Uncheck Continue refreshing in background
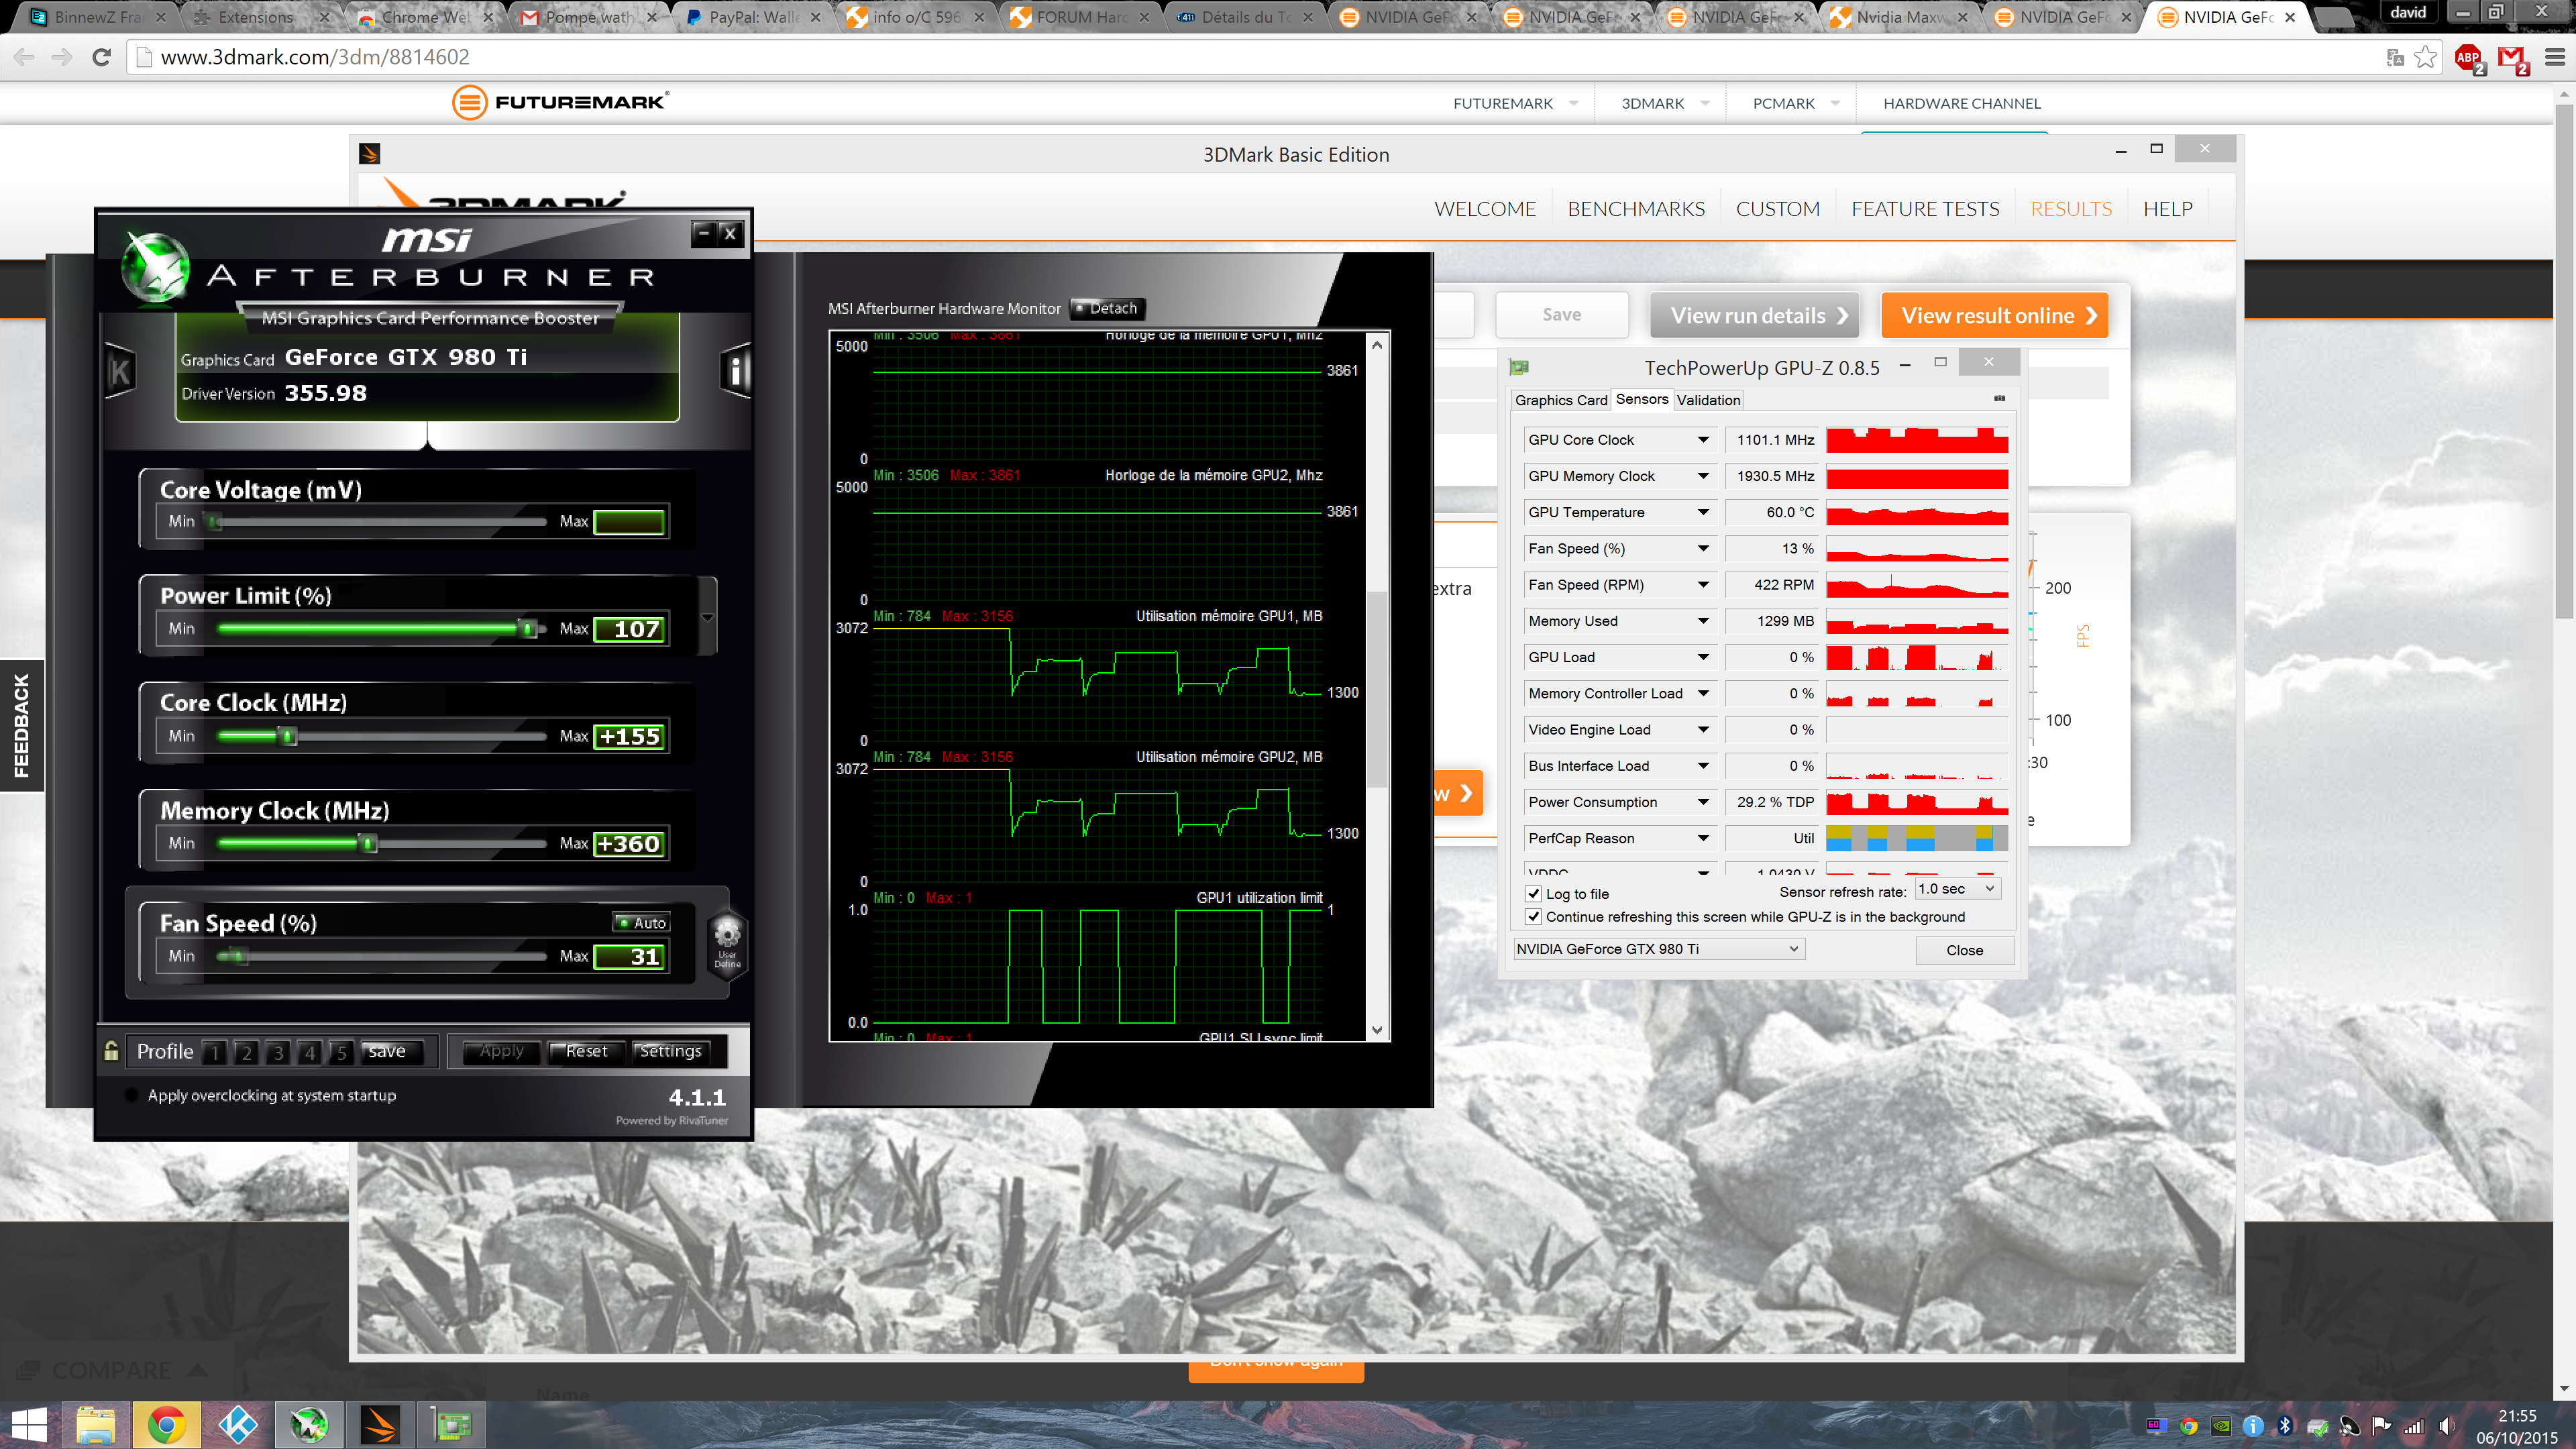 [x=1534, y=917]
